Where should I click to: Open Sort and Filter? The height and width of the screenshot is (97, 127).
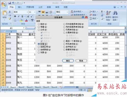click(108, 16)
